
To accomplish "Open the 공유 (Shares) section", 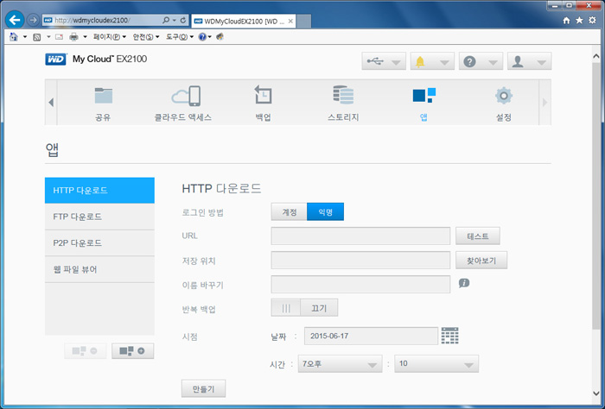I will pyautogui.click(x=103, y=104).
